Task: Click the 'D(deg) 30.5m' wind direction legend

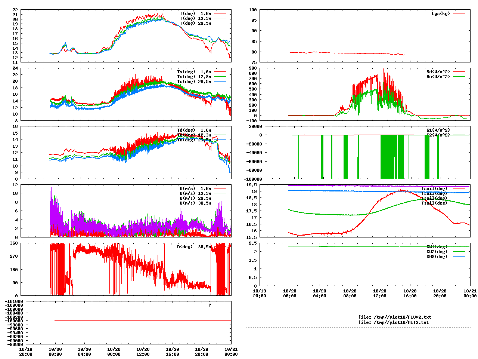Action: tap(194, 247)
